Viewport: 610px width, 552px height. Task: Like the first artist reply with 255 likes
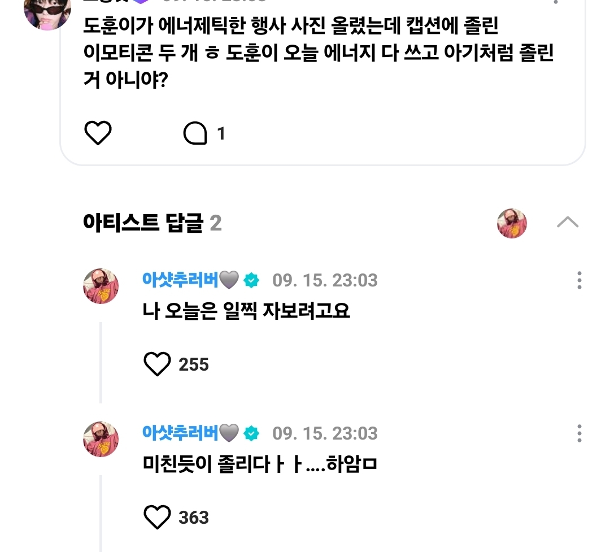click(x=157, y=364)
